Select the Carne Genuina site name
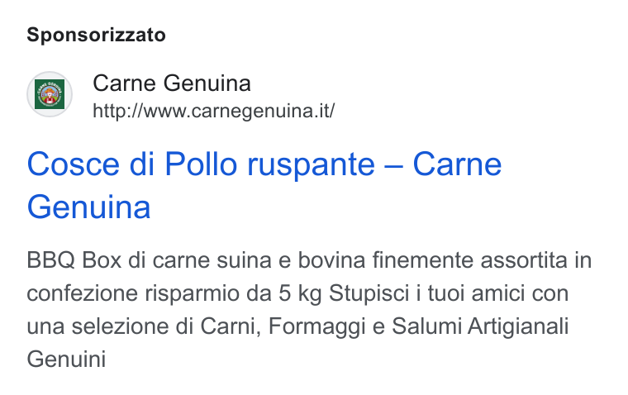Viewport: 628px width, 395px height. coord(172,83)
